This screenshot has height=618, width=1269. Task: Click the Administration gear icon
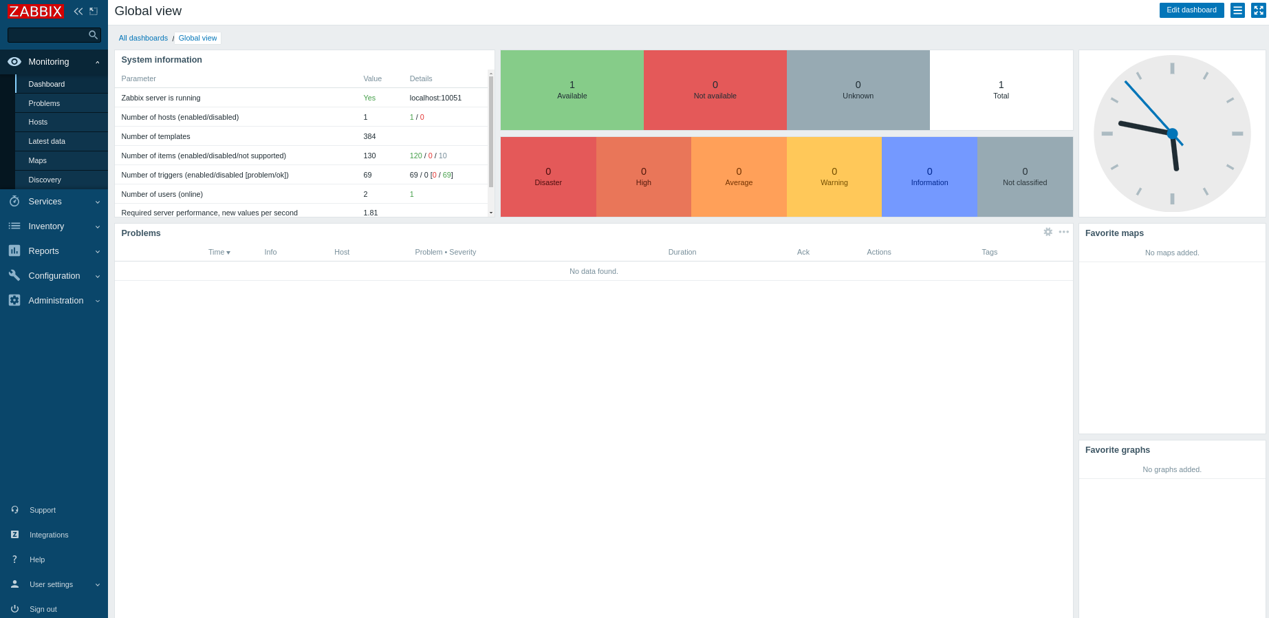tap(14, 300)
